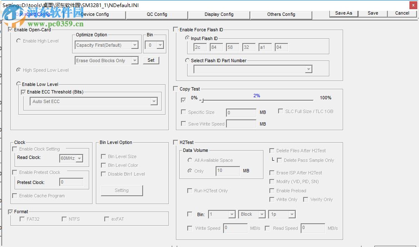The height and width of the screenshot is (247, 419).
Task: Open Erase Good Blocks Only dropdown
Action: point(135,60)
